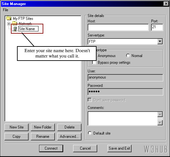
Task: Expand the Network folder tree node
Action: coord(9,24)
